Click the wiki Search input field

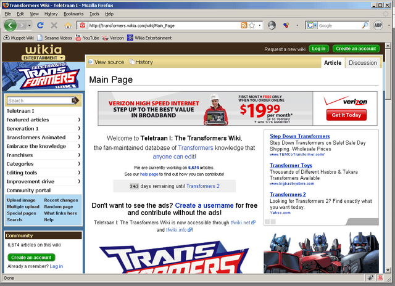pyautogui.click(x=39, y=100)
